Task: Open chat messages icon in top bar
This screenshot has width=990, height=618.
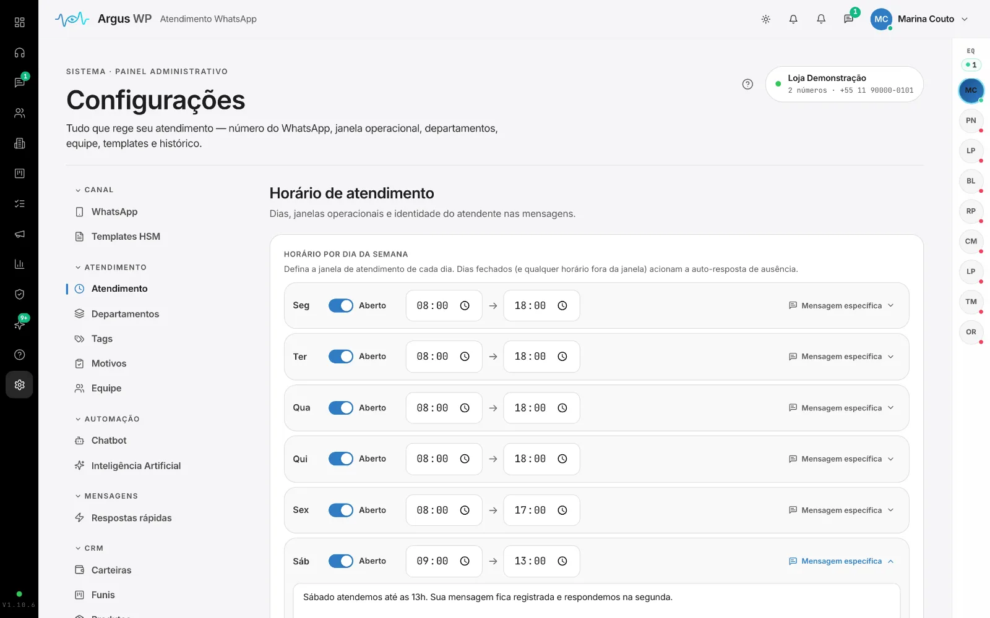Action: point(848,19)
